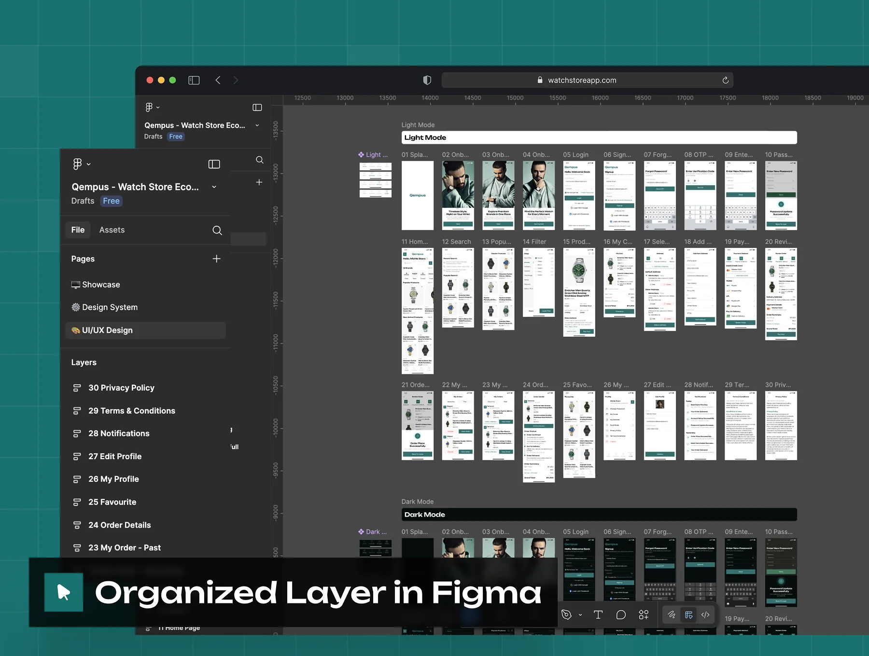The height and width of the screenshot is (656, 869).
Task: Expand the chevron beside the back Figma logo
Action: [x=158, y=108]
